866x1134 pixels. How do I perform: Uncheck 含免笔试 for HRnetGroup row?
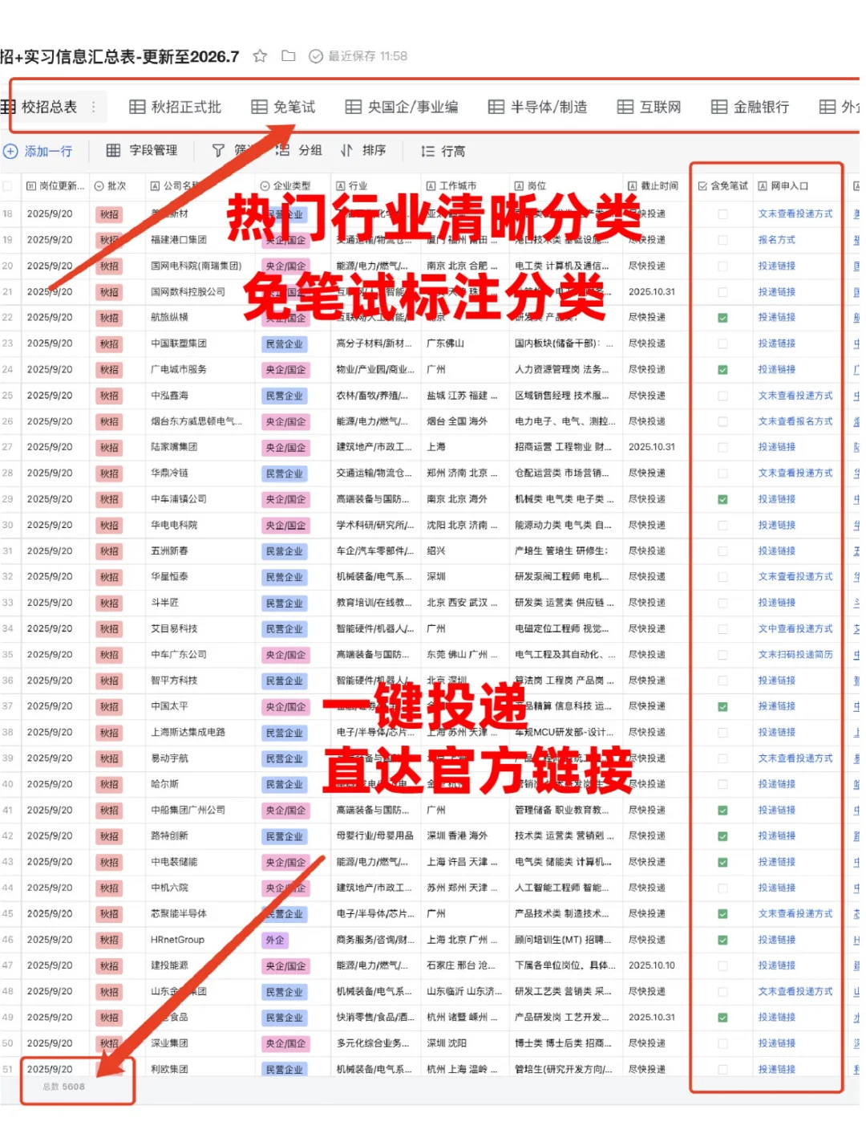[722, 940]
